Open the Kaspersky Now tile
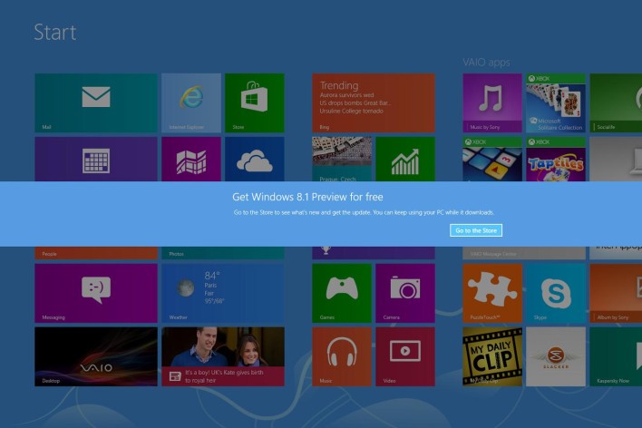The height and width of the screenshot is (428, 642). click(x=616, y=356)
